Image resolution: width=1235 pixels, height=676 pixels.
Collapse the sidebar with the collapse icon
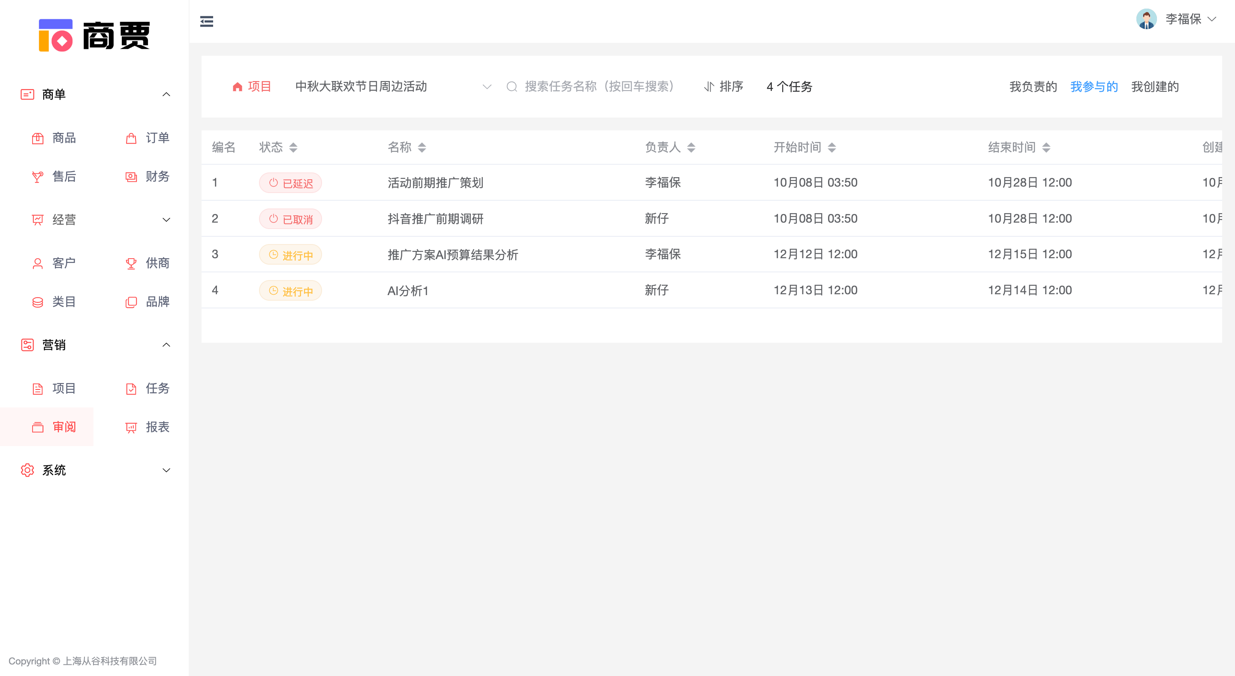tap(207, 21)
